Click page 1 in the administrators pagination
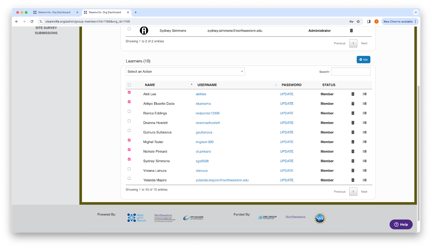Screen dimensions: 432x248 click(353, 43)
